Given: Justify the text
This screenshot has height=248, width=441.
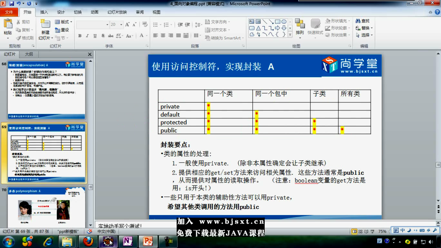Looking at the screenshot, I should pos(178,36).
